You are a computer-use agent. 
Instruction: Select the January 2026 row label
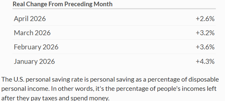[34, 62]
